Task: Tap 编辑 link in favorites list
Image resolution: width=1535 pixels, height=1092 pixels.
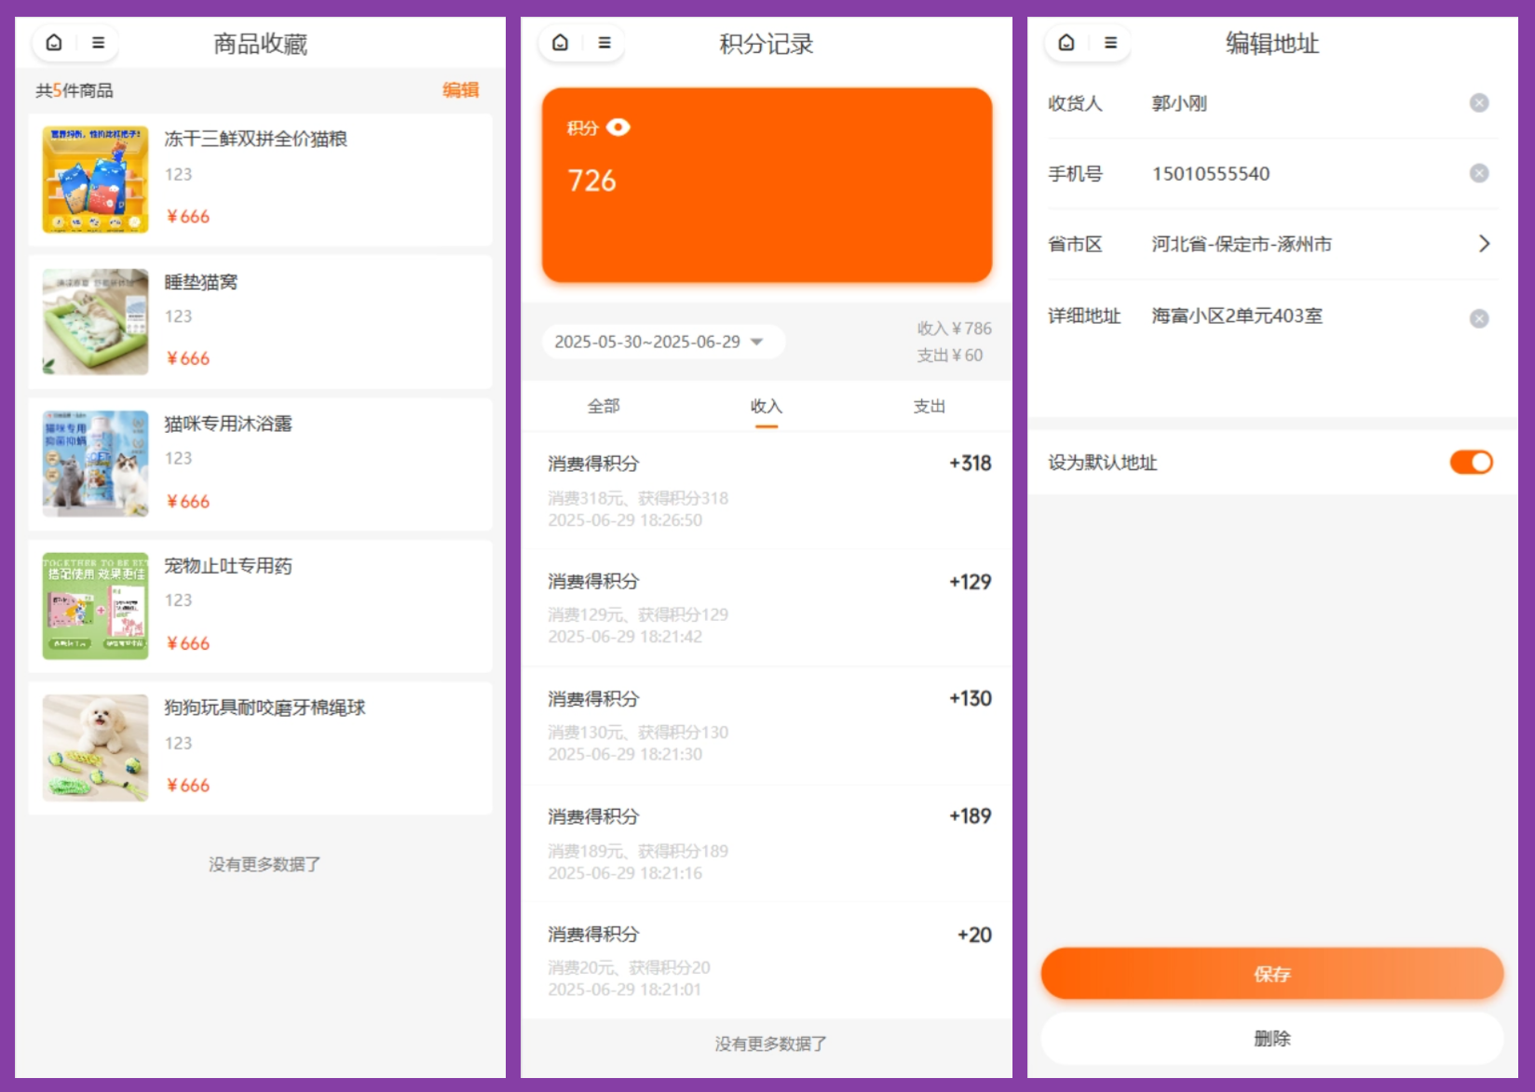Action: pyautogui.click(x=460, y=90)
